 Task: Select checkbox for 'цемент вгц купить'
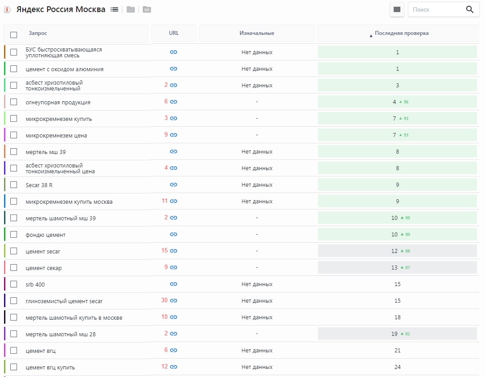tap(14, 367)
